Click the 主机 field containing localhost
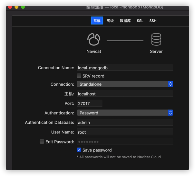195x176 pixels. tap(125, 93)
